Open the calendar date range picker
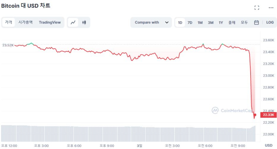277x149 pixels. tap(256, 22)
